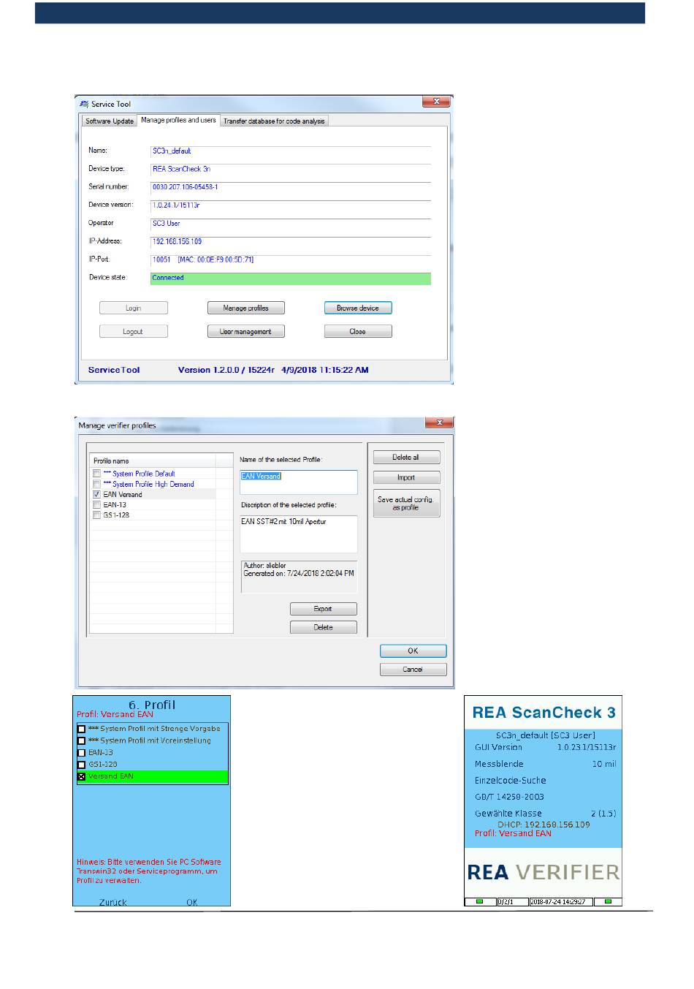
Task: Click the red Hinweis note text
Action: click(x=149, y=871)
